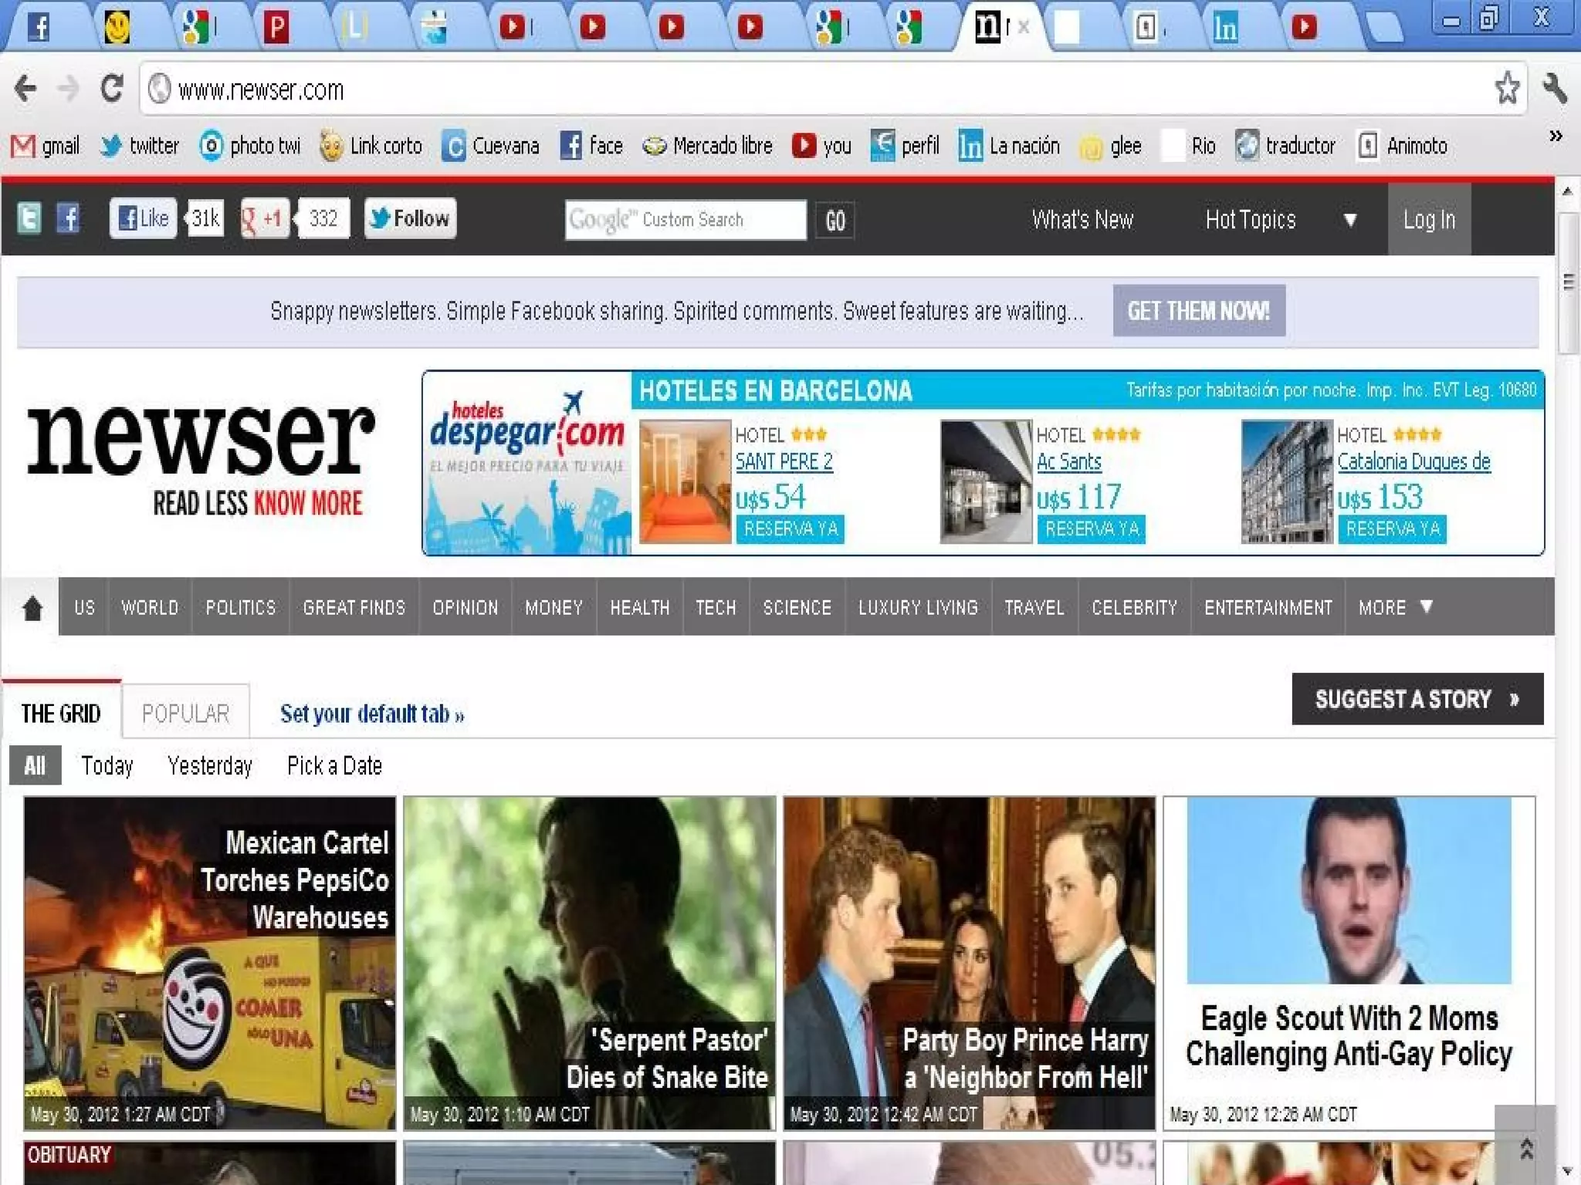Open the HEALTH section

click(x=639, y=607)
